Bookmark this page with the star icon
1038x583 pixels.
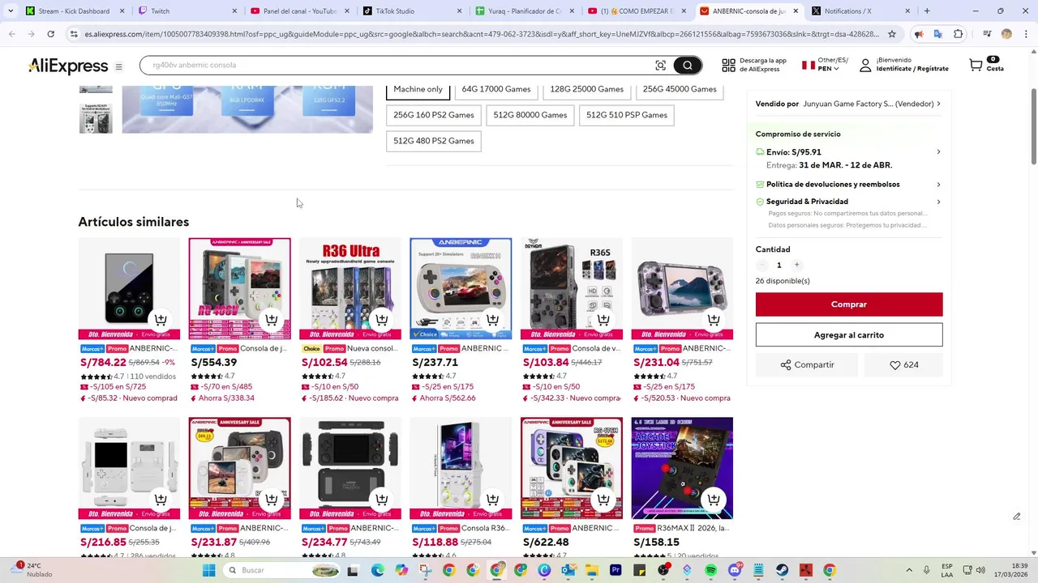[891, 34]
